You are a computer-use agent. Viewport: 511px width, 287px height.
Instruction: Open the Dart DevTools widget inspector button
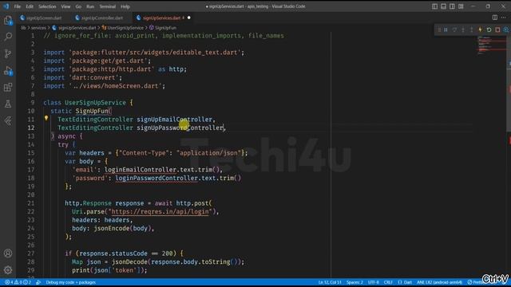(x=506, y=30)
